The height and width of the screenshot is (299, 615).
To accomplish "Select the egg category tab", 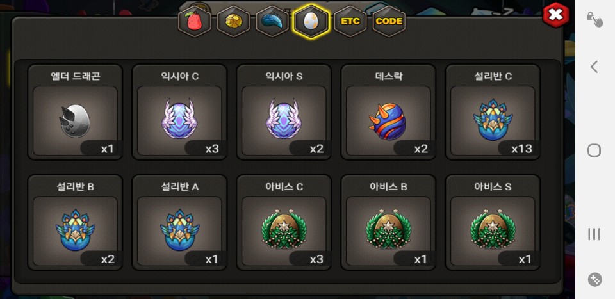I will point(311,21).
